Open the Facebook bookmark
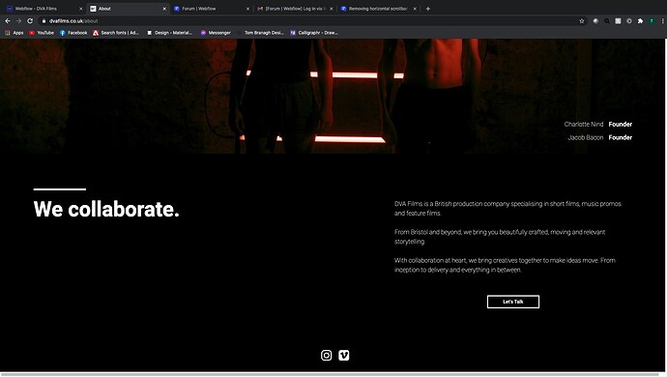The height and width of the screenshot is (377, 667). point(73,33)
